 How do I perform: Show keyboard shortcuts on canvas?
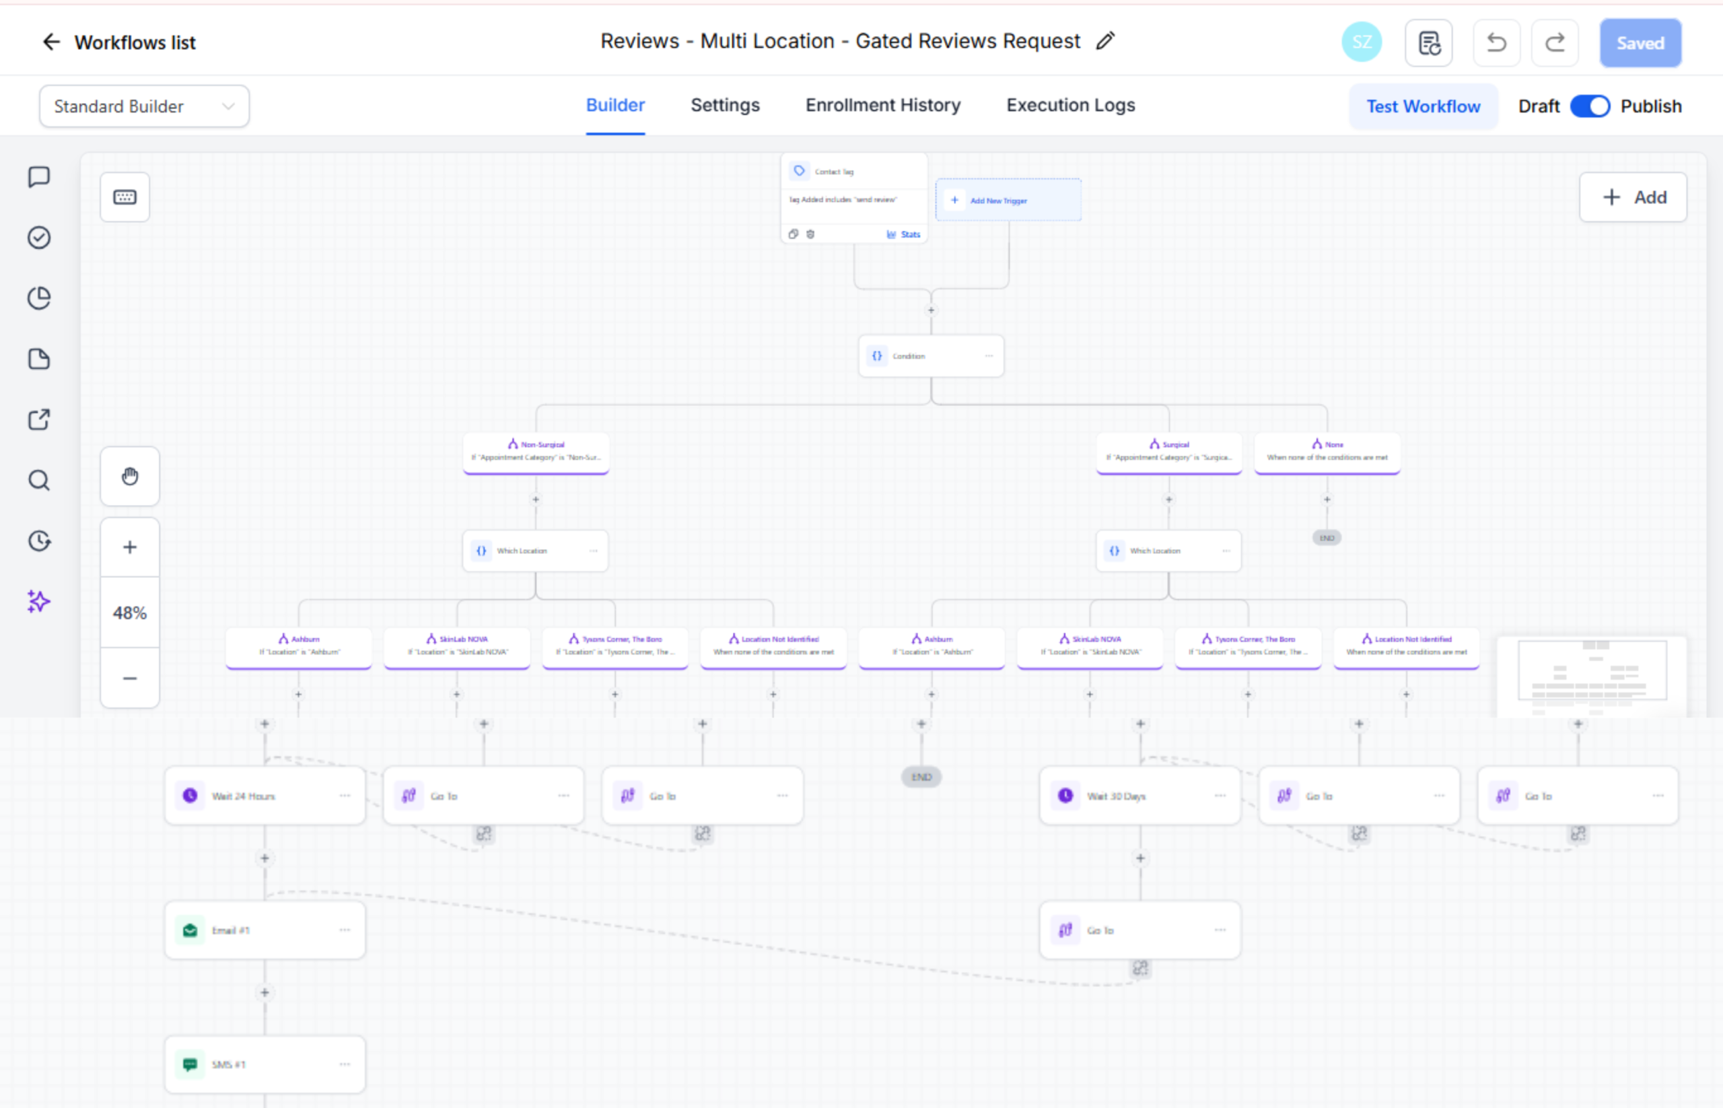click(x=125, y=197)
